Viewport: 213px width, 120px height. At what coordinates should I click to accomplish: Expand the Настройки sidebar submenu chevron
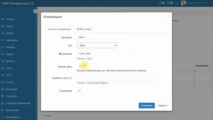coord(35,96)
